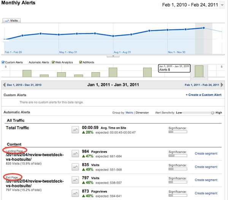Viewport: 228px width, 200px height.
Task: Select the Jan 2011 alerts bar
Action: (199, 71)
